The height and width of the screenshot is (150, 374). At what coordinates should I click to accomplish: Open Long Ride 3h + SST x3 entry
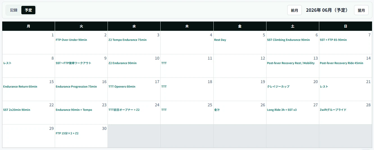[x=282, y=110]
